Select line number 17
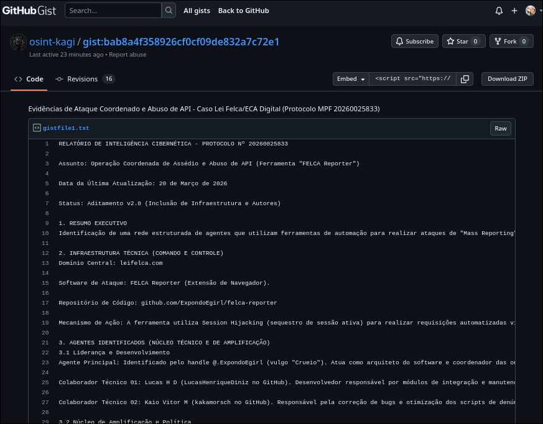Viewport: 543px width, 424px height. (x=45, y=303)
